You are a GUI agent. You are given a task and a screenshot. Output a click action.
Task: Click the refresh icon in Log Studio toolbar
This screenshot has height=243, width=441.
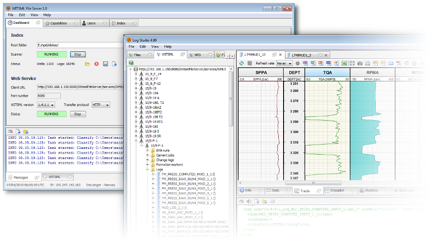pos(241,64)
